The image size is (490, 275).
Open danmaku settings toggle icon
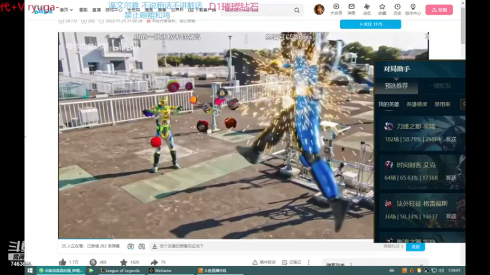click(x=142, y=246)
